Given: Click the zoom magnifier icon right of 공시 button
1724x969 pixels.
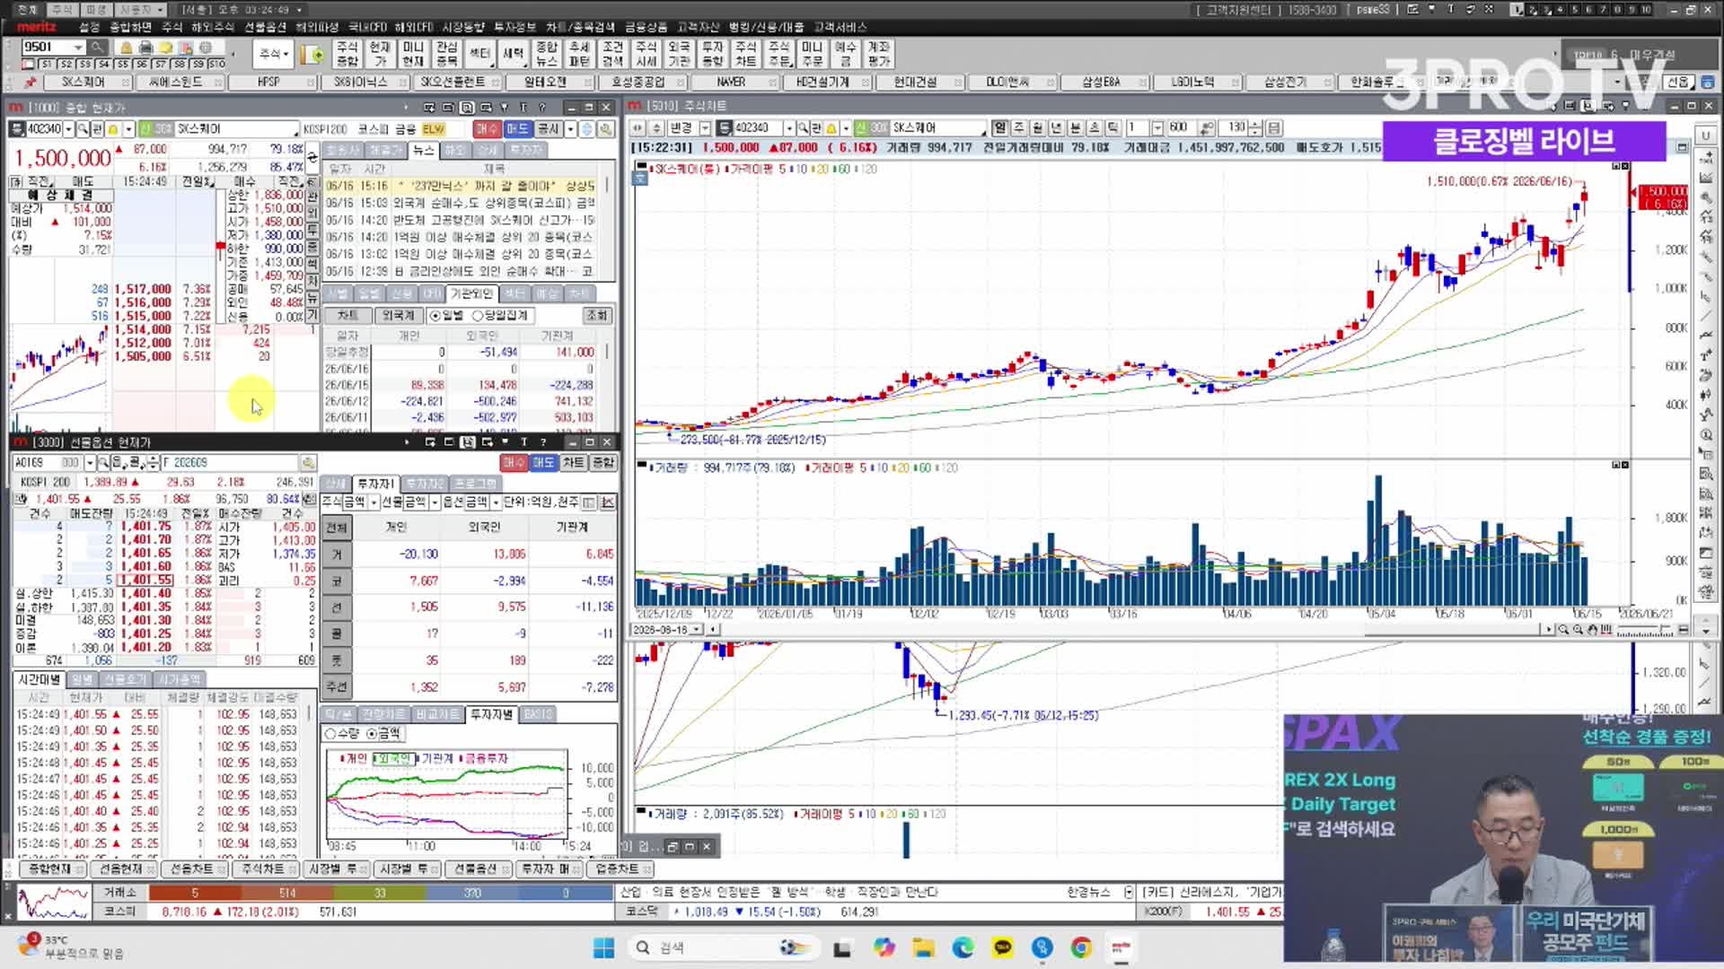Looking at the screenshot, I should [606, 129].
